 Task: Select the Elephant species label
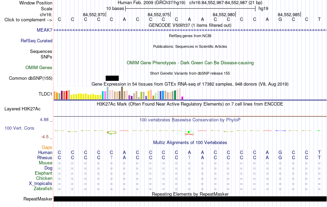pyautogui.click(x=44, y=173)
